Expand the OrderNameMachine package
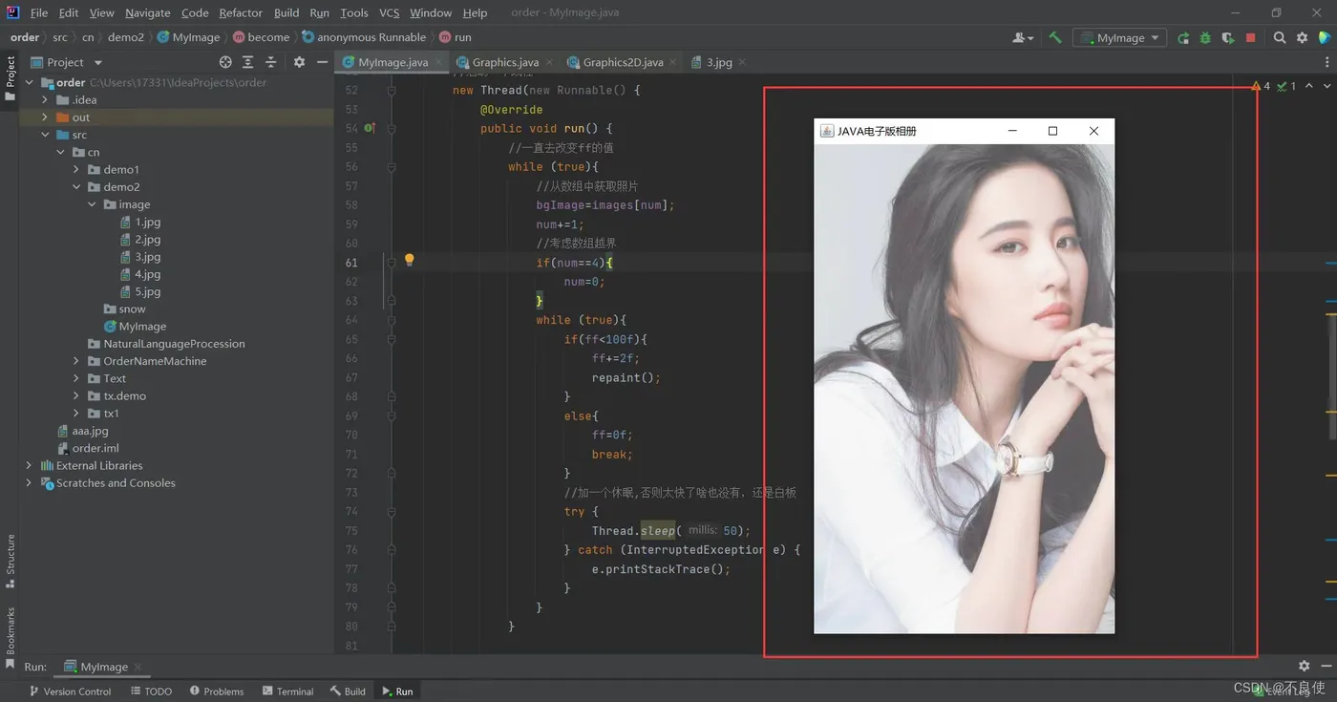Screen dimensions: 1337x702 [x=76, y=361]
